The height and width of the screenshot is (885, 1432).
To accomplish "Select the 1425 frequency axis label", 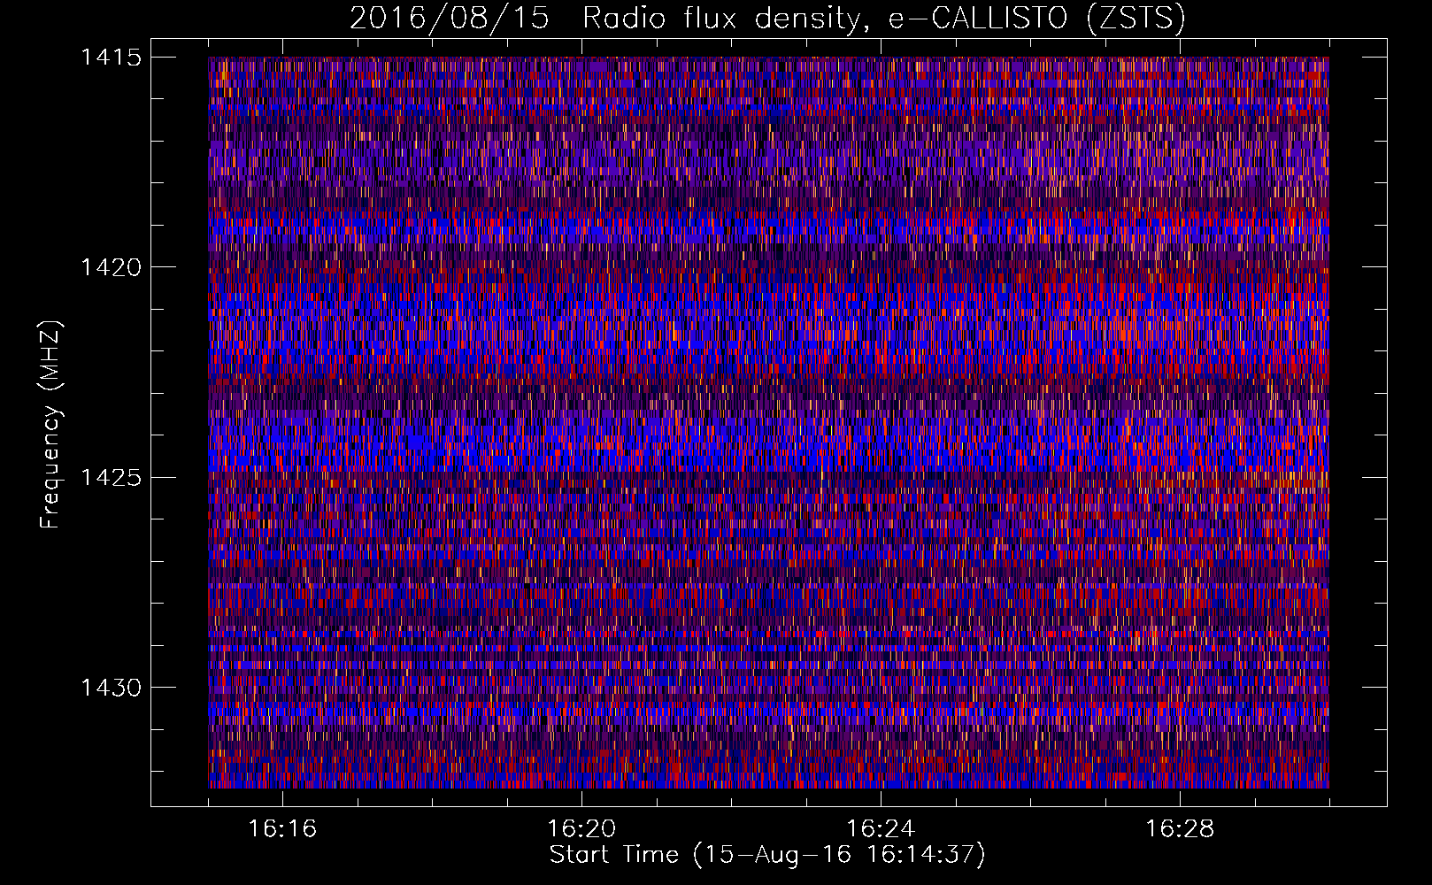I will pos(111,478).
